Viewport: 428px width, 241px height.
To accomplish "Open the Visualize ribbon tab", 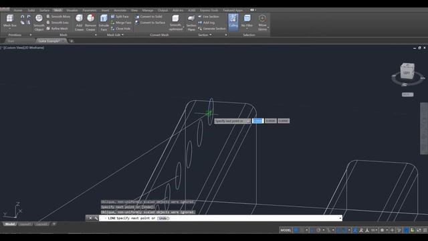I will click(x=72, y=11).
